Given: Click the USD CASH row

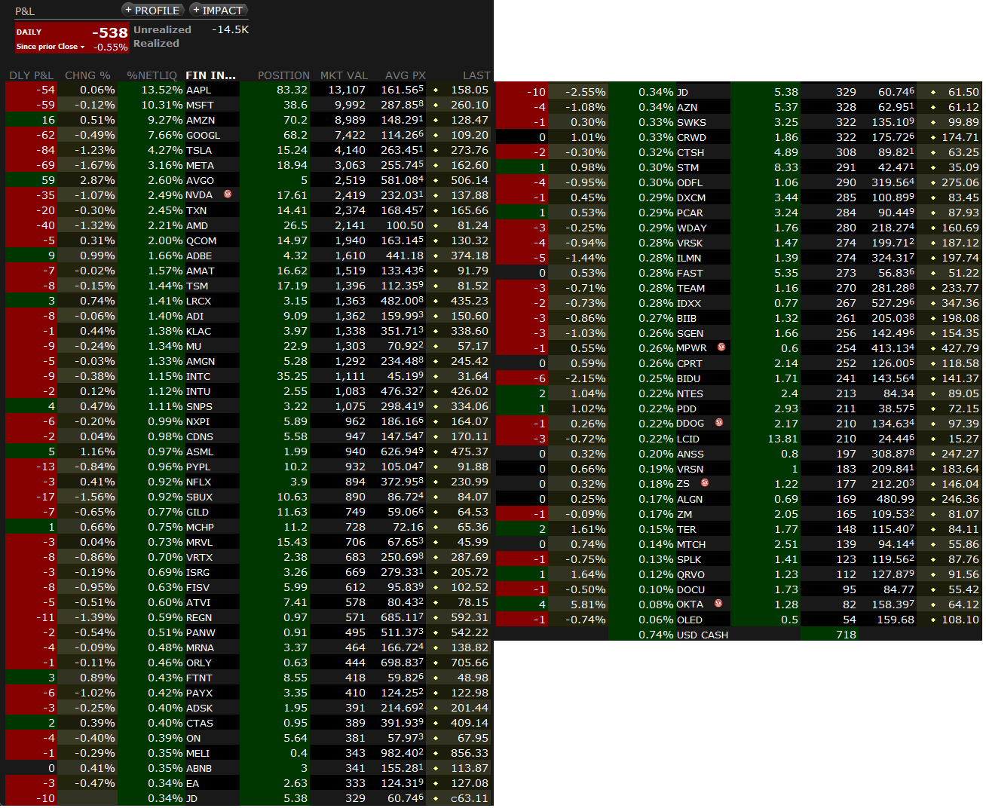Looking at the screenshot, I should tap(739, 635).
